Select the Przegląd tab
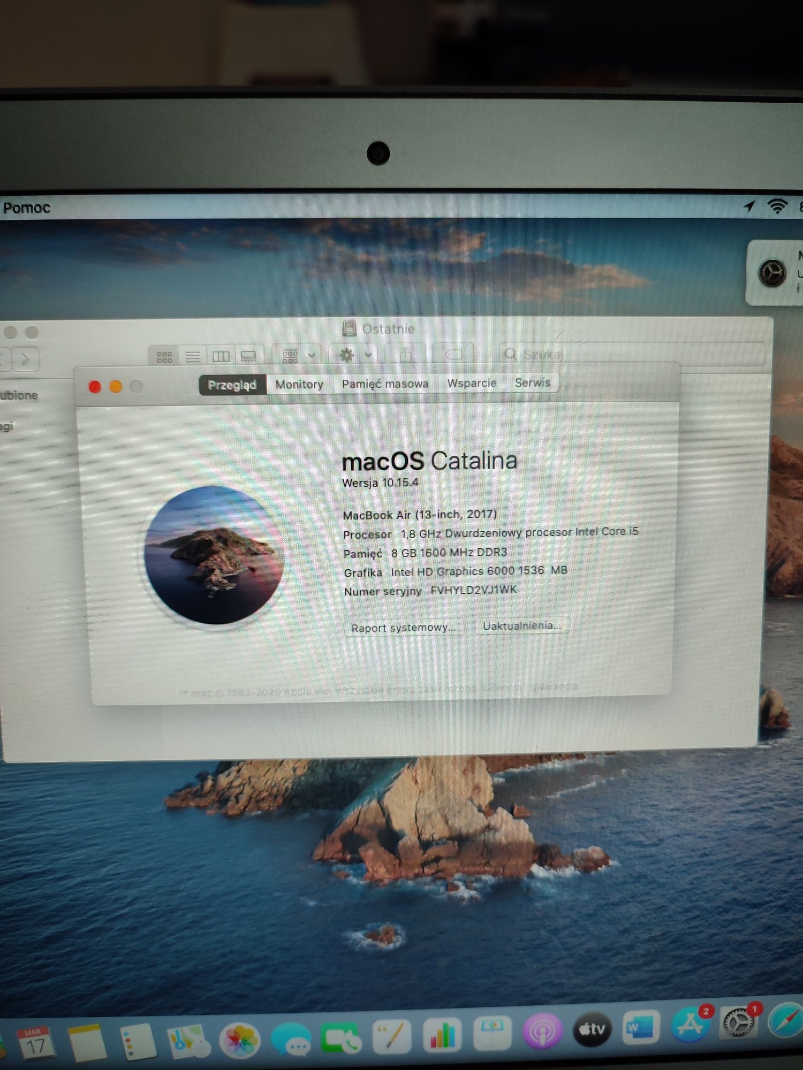 tap(232, 385)
